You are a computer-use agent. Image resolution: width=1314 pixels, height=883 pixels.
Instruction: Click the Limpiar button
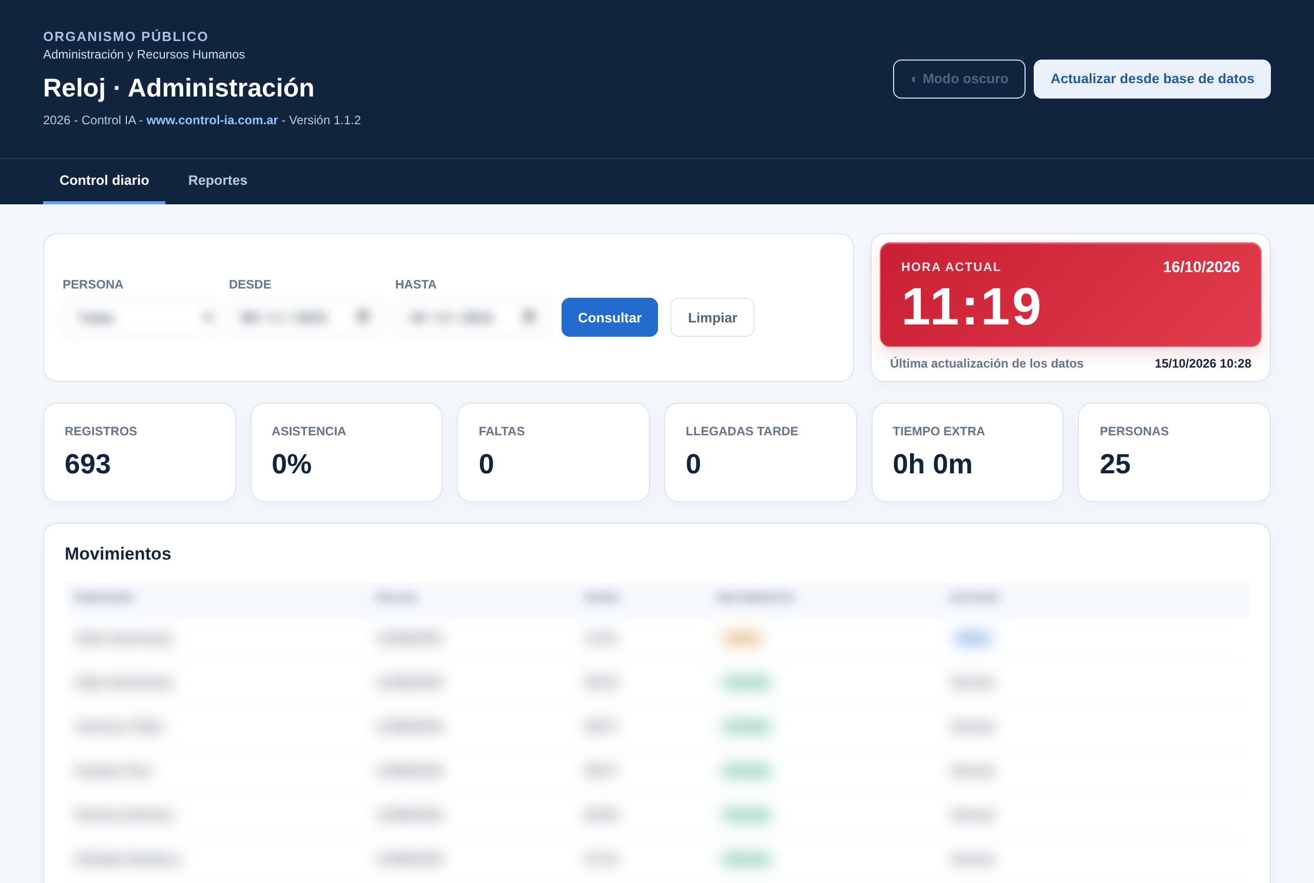tap(711, 318)
